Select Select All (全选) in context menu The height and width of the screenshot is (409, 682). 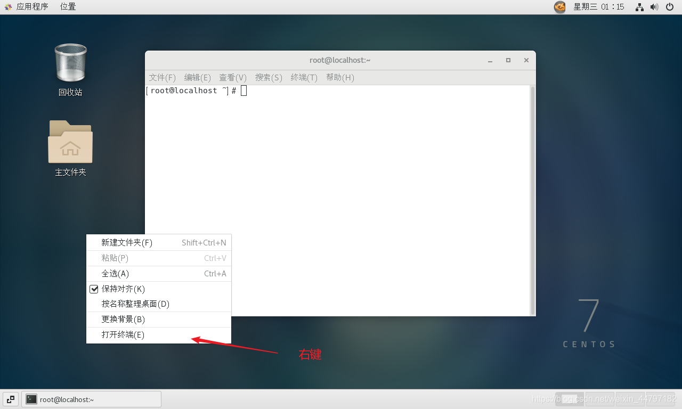[x=159, y=273]
